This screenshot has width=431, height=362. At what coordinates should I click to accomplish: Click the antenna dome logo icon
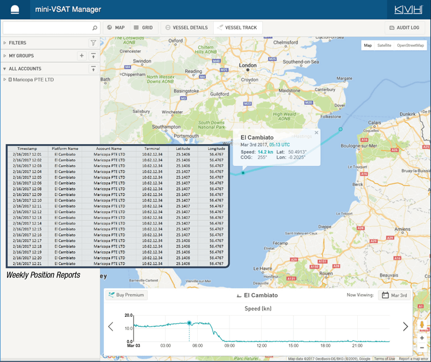[15, 9]
